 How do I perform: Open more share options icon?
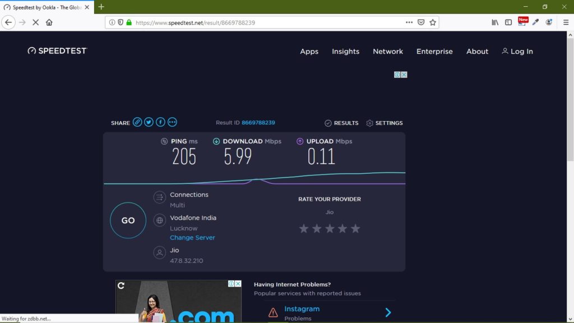[172, 122]
